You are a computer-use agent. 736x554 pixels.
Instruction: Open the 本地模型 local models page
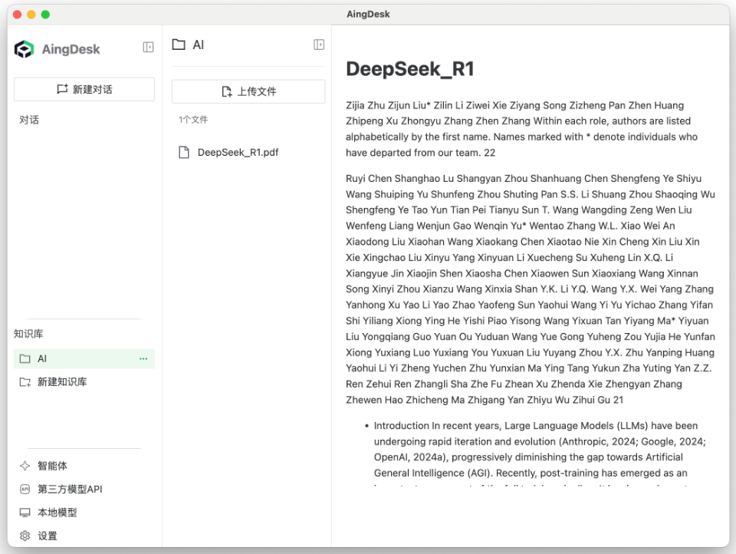coord(58,513)
